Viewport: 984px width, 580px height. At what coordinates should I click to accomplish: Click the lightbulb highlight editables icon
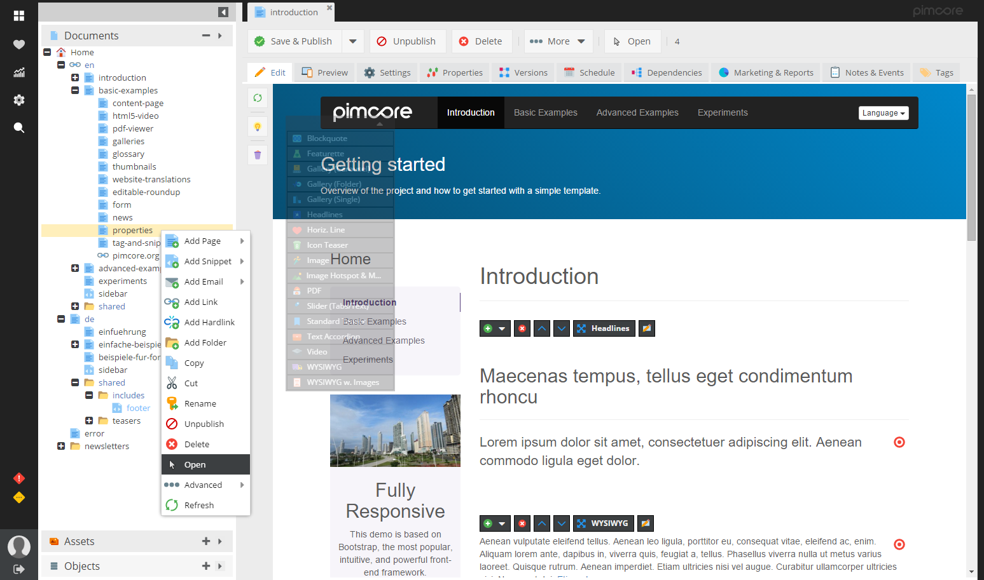click(258, 126)
